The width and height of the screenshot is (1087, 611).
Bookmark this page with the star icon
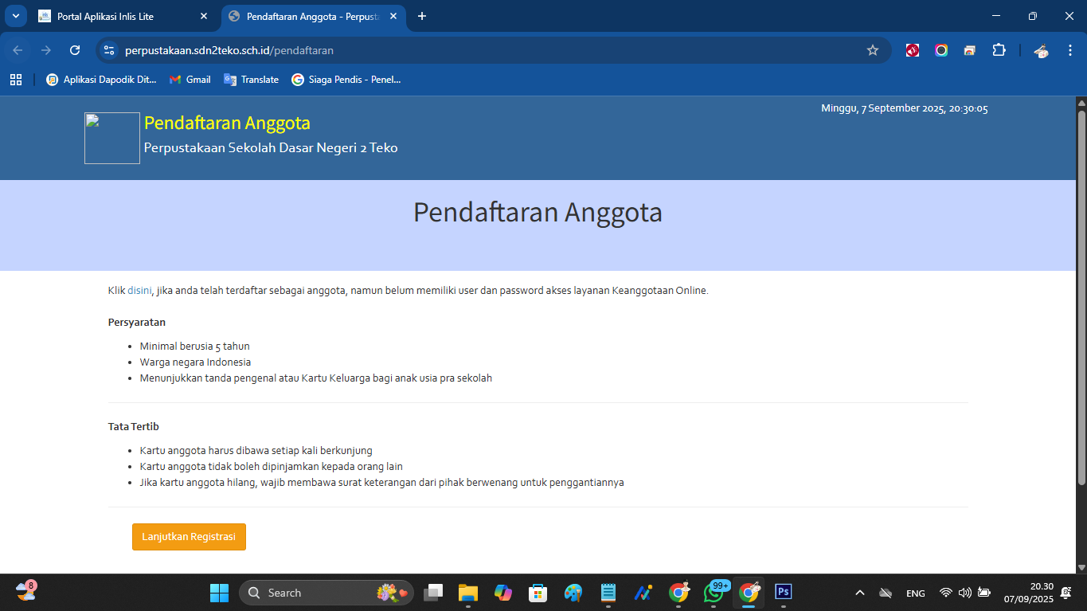(873, 50)
